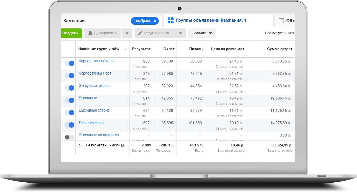The height and width of the screenshot is (192, 357).
Task: Switch off the Выходные ad set
Action: pos(69,100)
